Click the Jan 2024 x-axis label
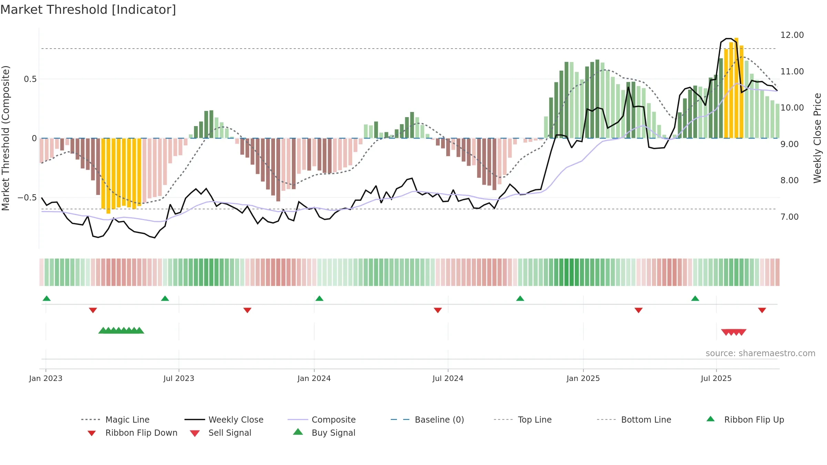This screenshot has width=827, height=465. 314,379
